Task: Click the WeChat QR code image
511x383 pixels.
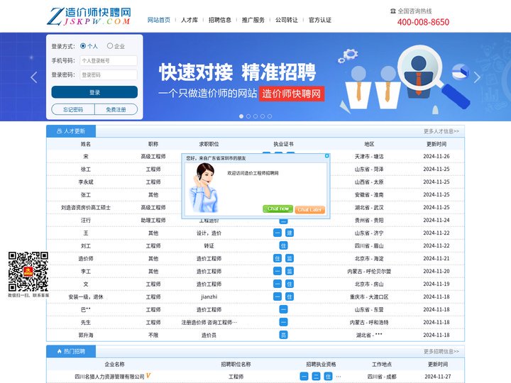Action: coord(28,271)
